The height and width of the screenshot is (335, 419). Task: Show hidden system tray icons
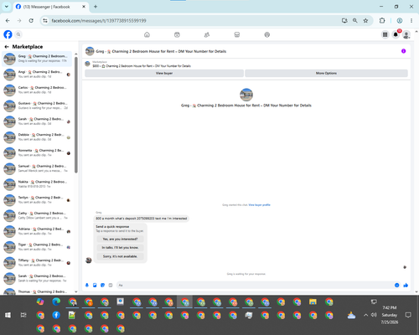click(365, 315)
